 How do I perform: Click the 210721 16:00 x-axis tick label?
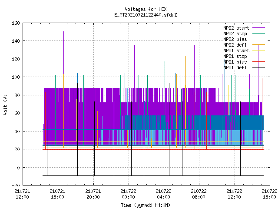point(57,194)
